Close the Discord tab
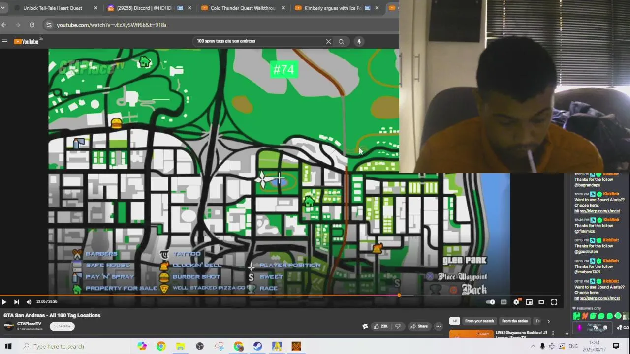Viewport: 630px width, 354px height. coord(190,8)
